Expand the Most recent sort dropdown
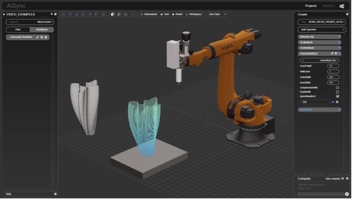Screen dimensions: 353x200 [46, 22]
